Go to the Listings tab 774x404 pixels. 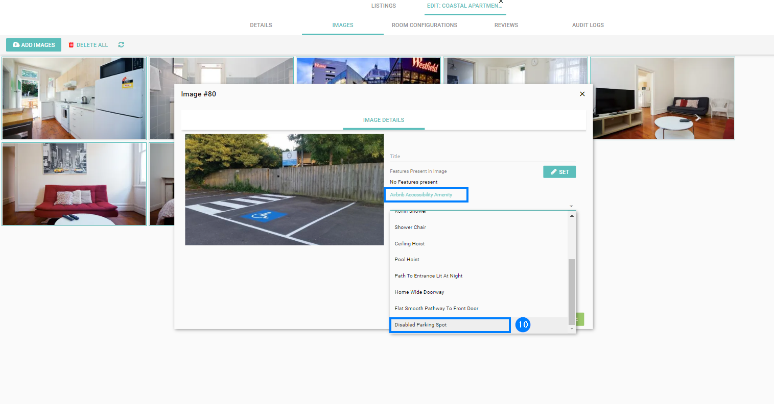383,6
